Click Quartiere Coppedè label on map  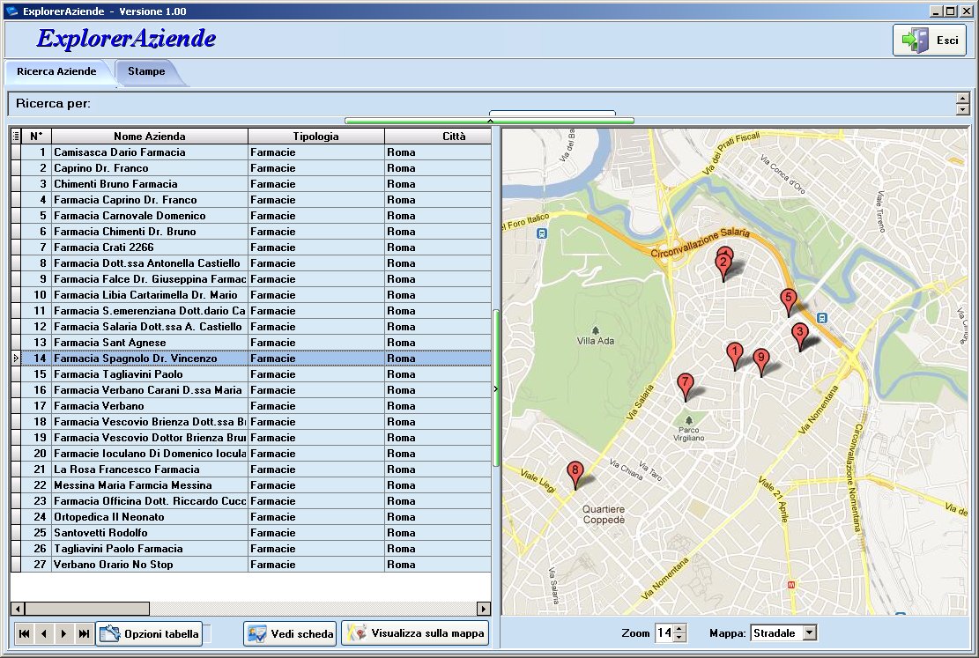[x=604, y=514]
